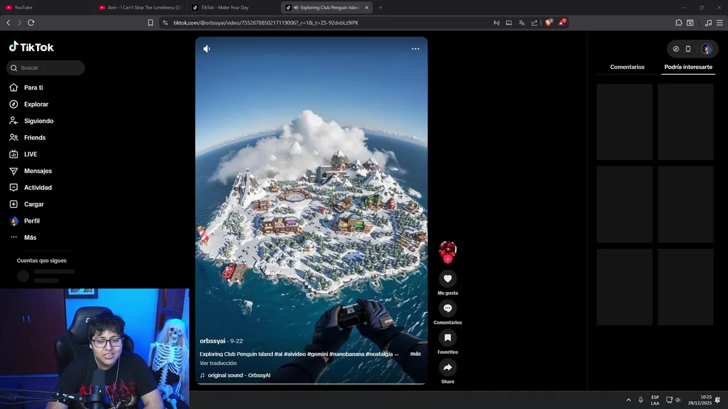Open the Windows notification center icon
This screenshot has width=728, height=409.
718,400
